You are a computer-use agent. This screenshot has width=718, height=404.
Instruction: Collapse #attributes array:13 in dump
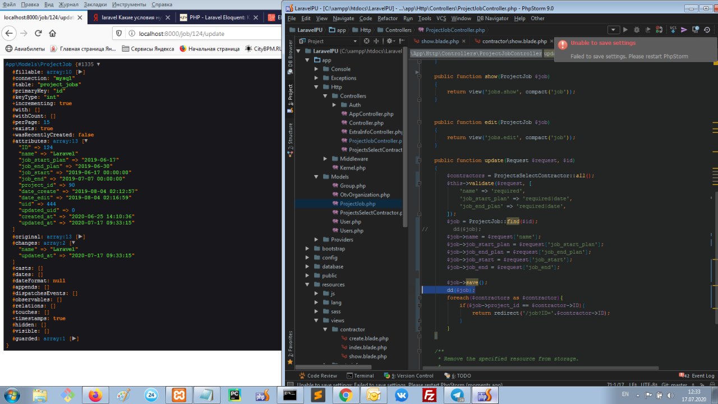point(86,141)
